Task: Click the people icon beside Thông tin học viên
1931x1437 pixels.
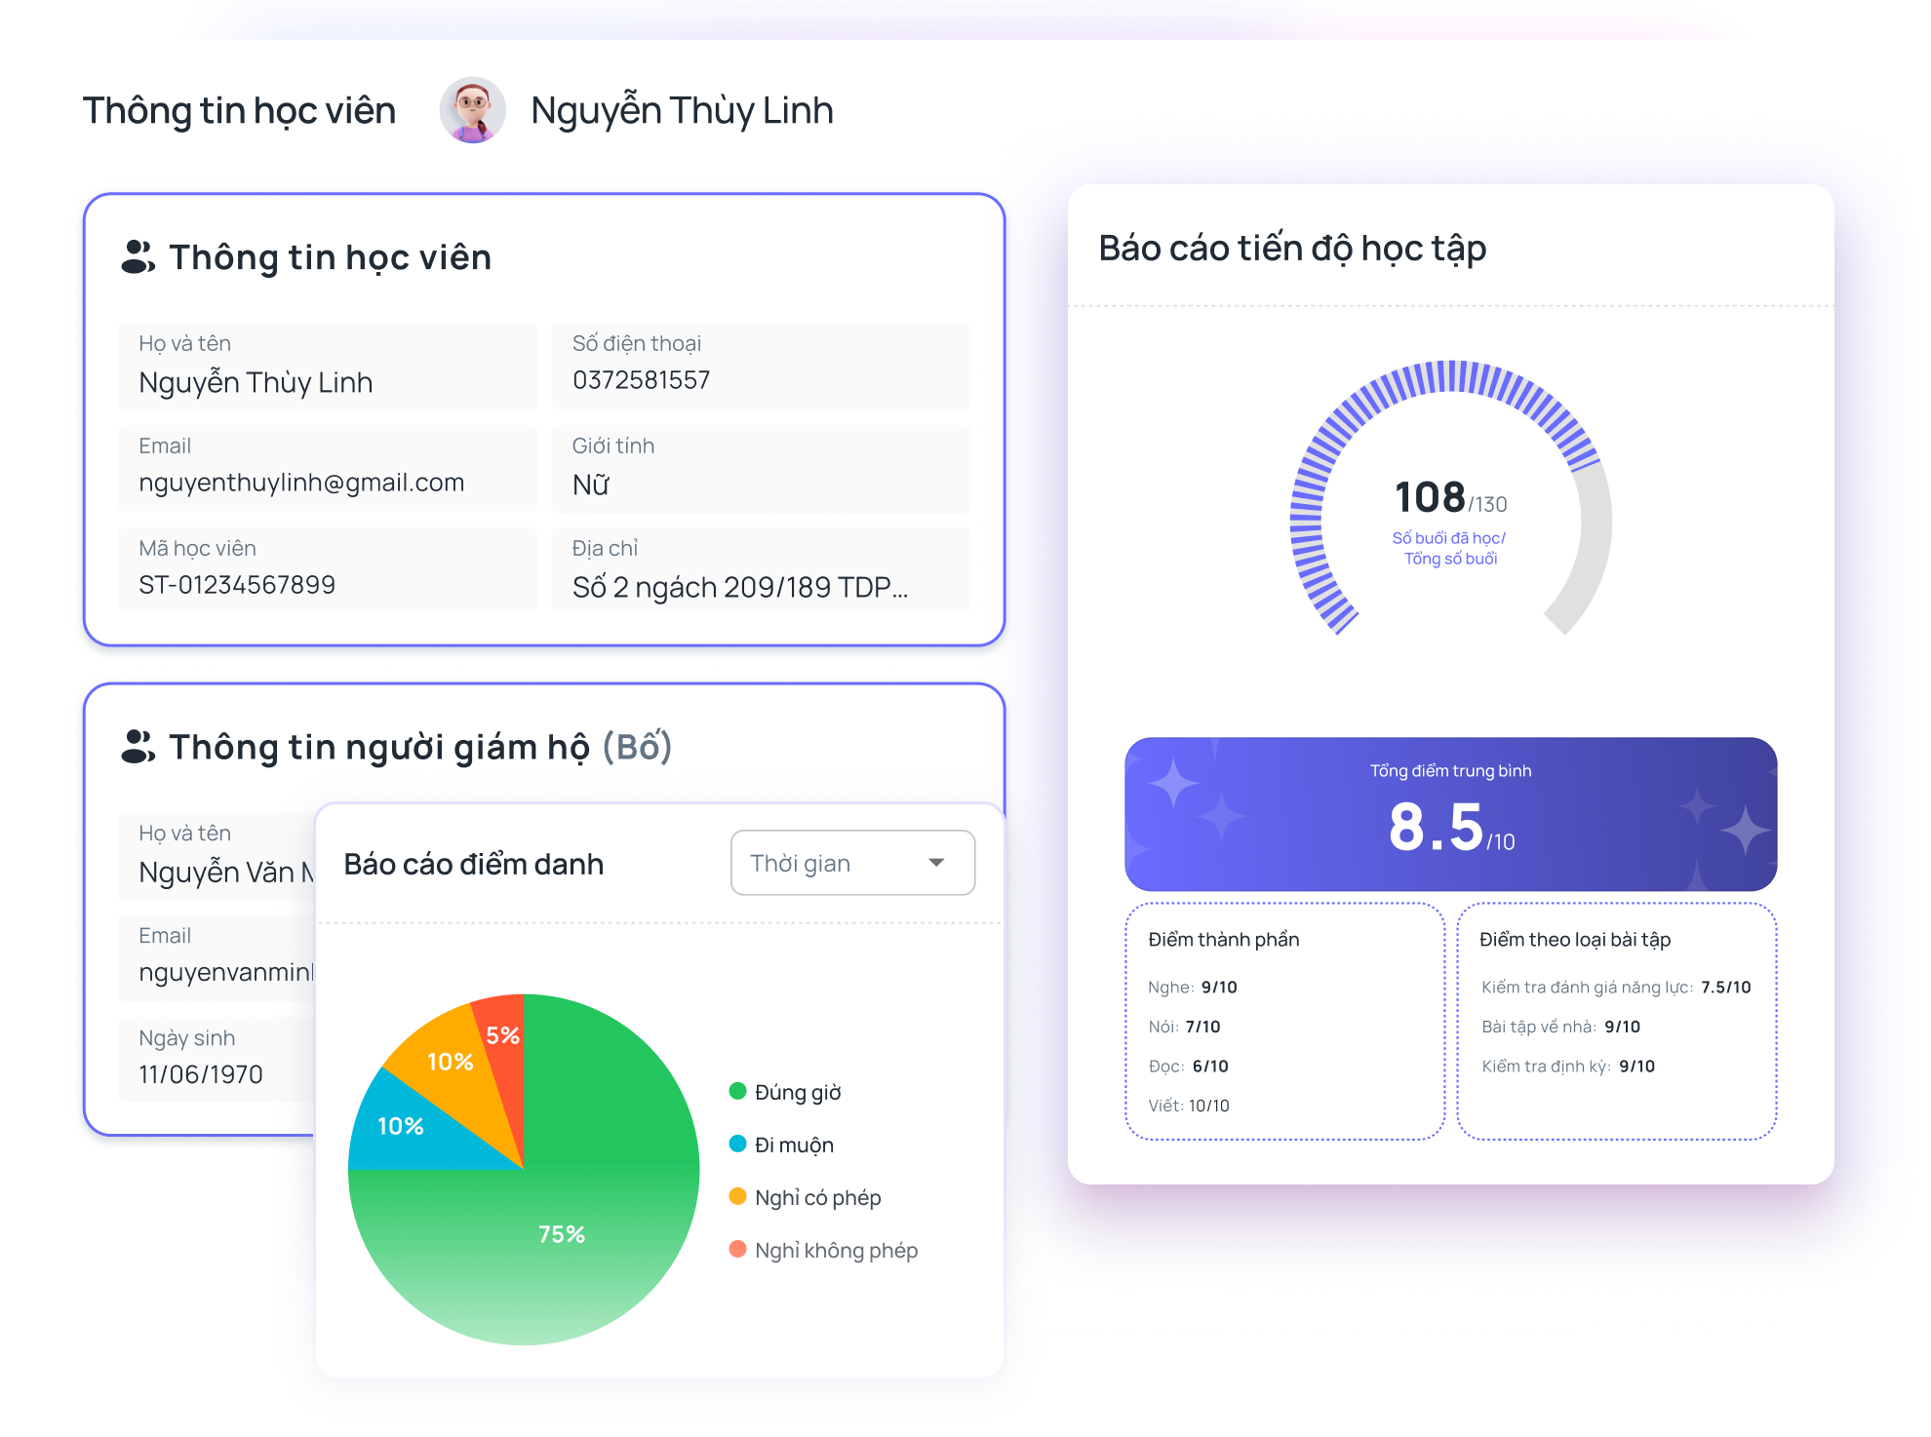Action: [x=138, y=257]
